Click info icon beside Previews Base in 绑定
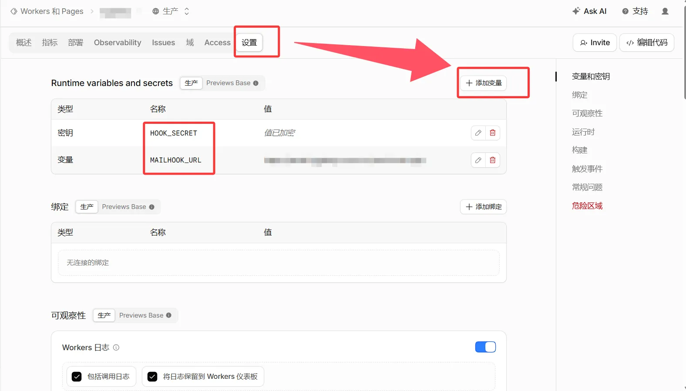The height and width of the screenshot is (391, 686). tap(151, 207)
